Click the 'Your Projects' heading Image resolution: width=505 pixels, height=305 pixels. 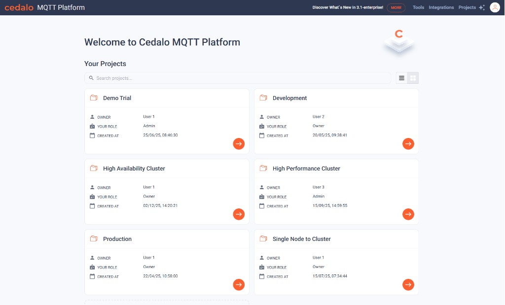point(105,64)
